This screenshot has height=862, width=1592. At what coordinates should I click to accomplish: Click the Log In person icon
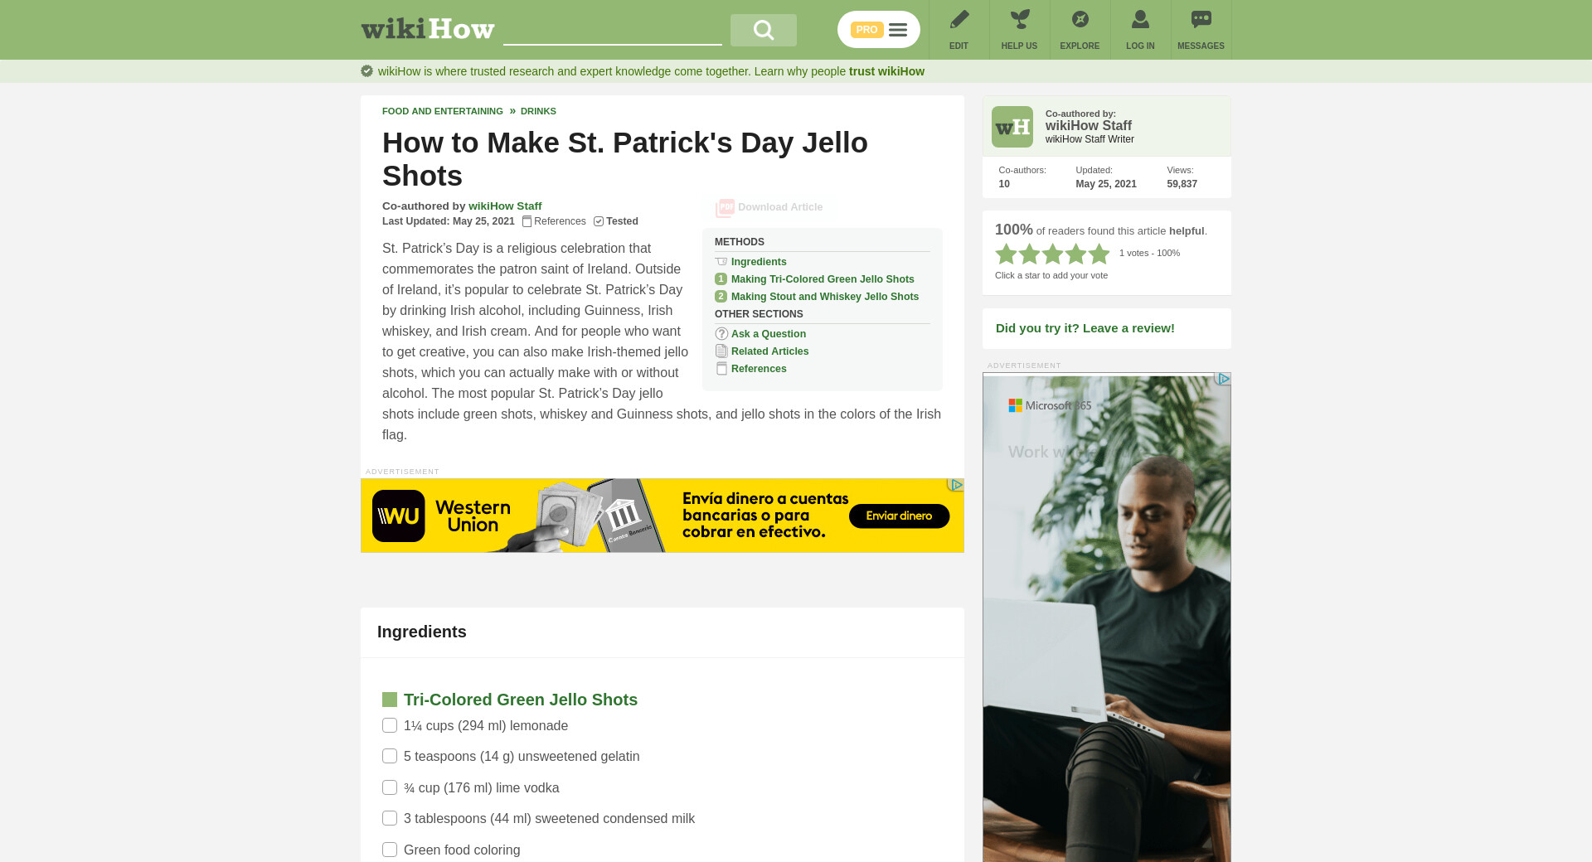[1140, 19]
